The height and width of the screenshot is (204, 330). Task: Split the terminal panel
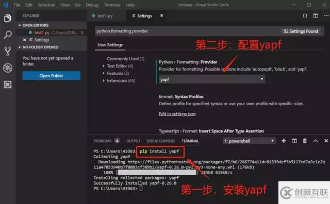click(294, 141)
